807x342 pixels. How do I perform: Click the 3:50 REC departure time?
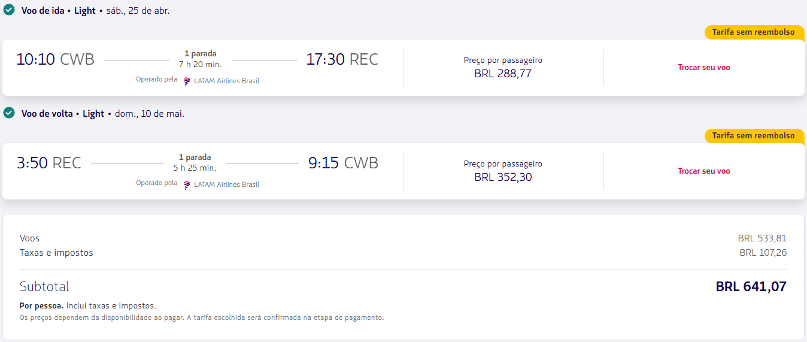(x=48, y=163)
